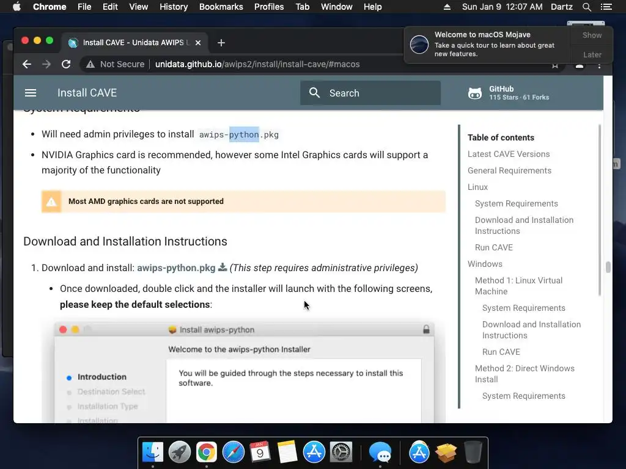Open a new tab with plus button
This screenshot has height=469, width=626.
coord(221,43)
